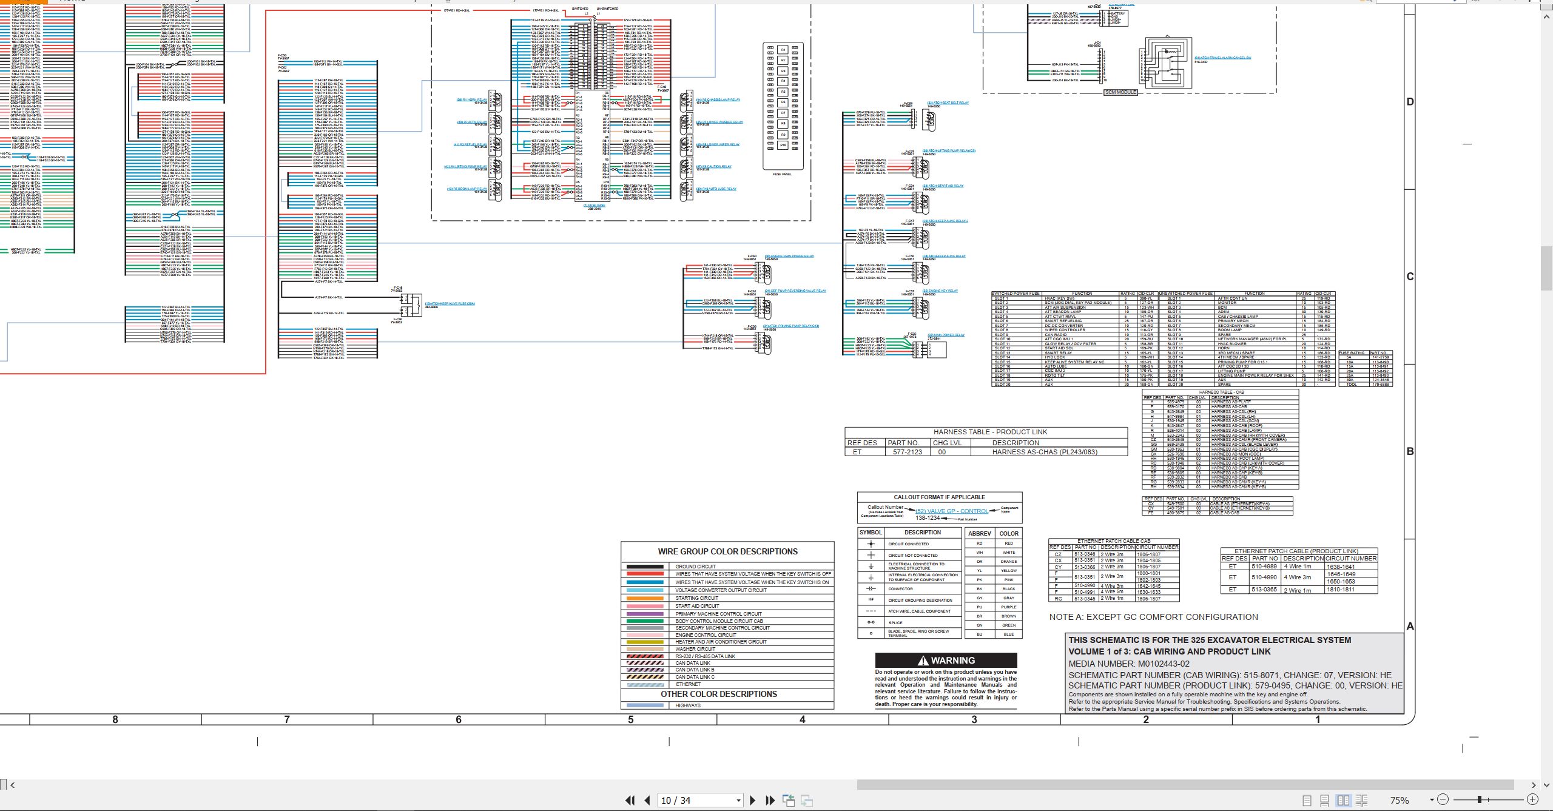The image size is (1553, 811).
Task: Click the horizontal scrollbar left arrow
Action: coord(12,784)
